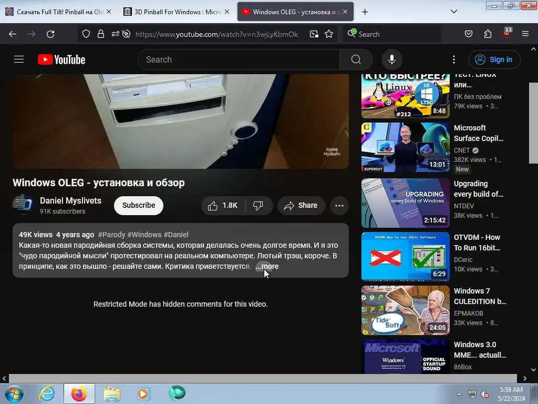Open the Microsoft Surface Copilot video thumbnail
This screenshot has width=538, height=404.
pyautogui.click(x=406, y=147)
